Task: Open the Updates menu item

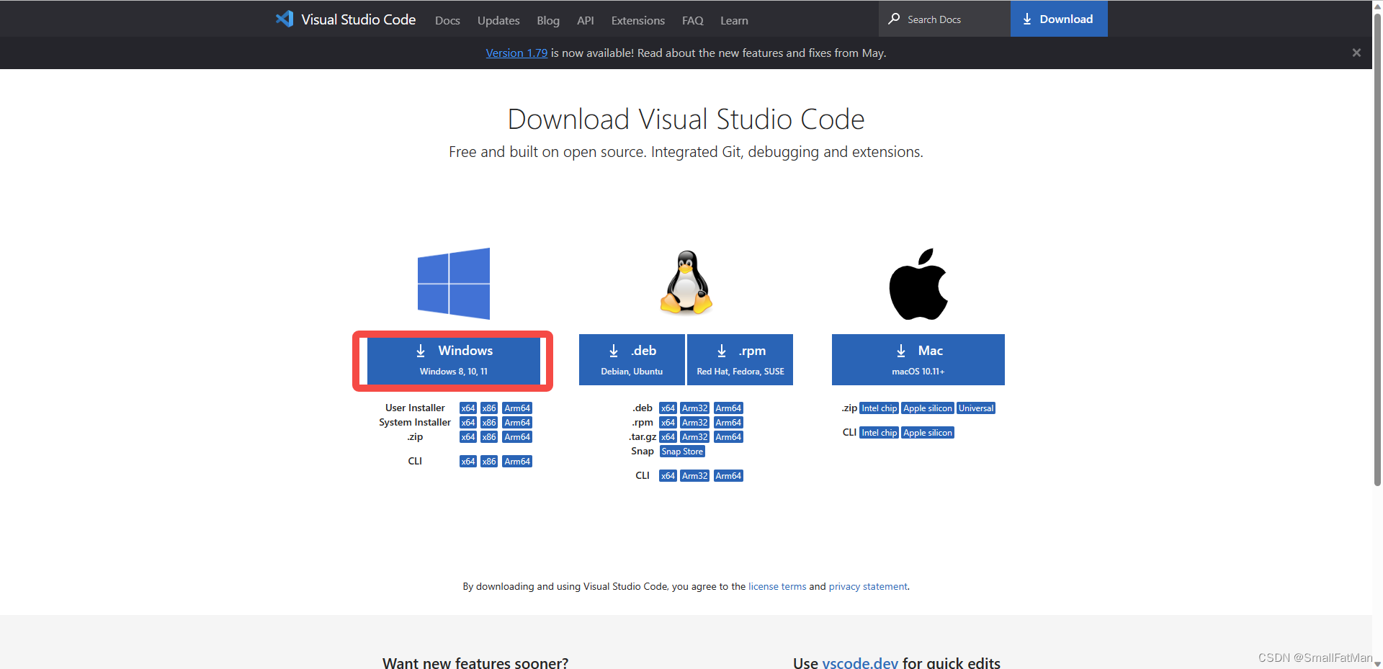Action: (x=498, y=20)
